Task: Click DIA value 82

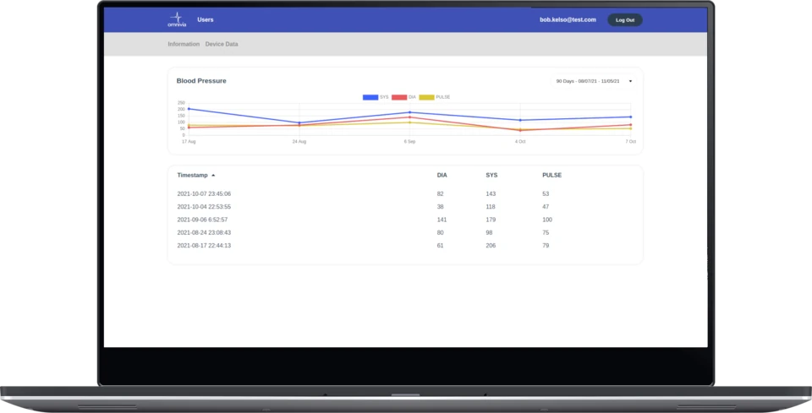Action: (440, 194)
